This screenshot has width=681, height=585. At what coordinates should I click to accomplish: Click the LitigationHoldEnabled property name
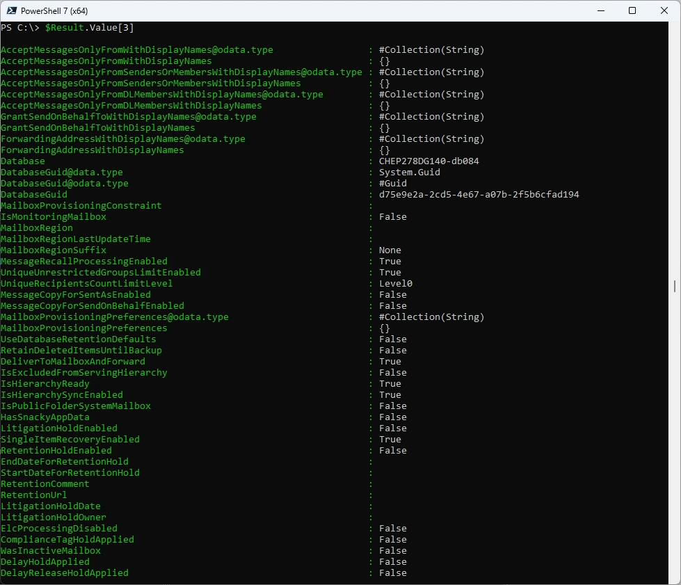pos(59,428)
